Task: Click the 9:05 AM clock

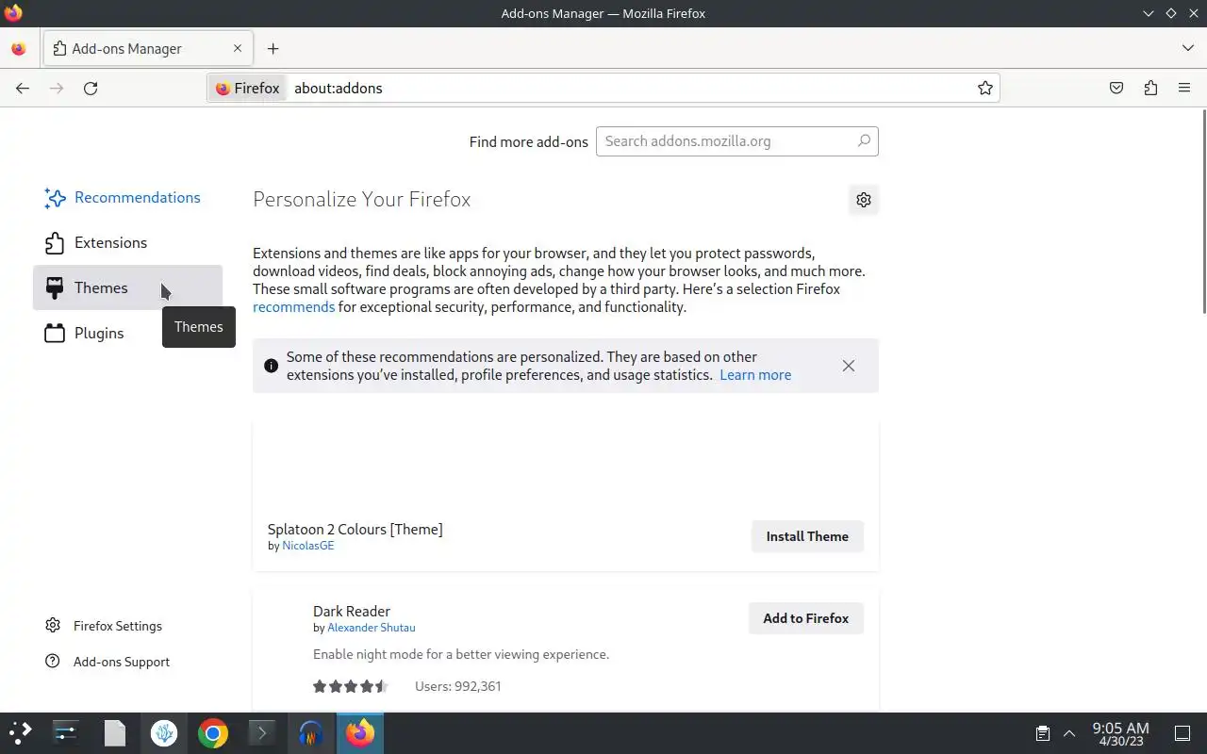Action: [1120, 733]
